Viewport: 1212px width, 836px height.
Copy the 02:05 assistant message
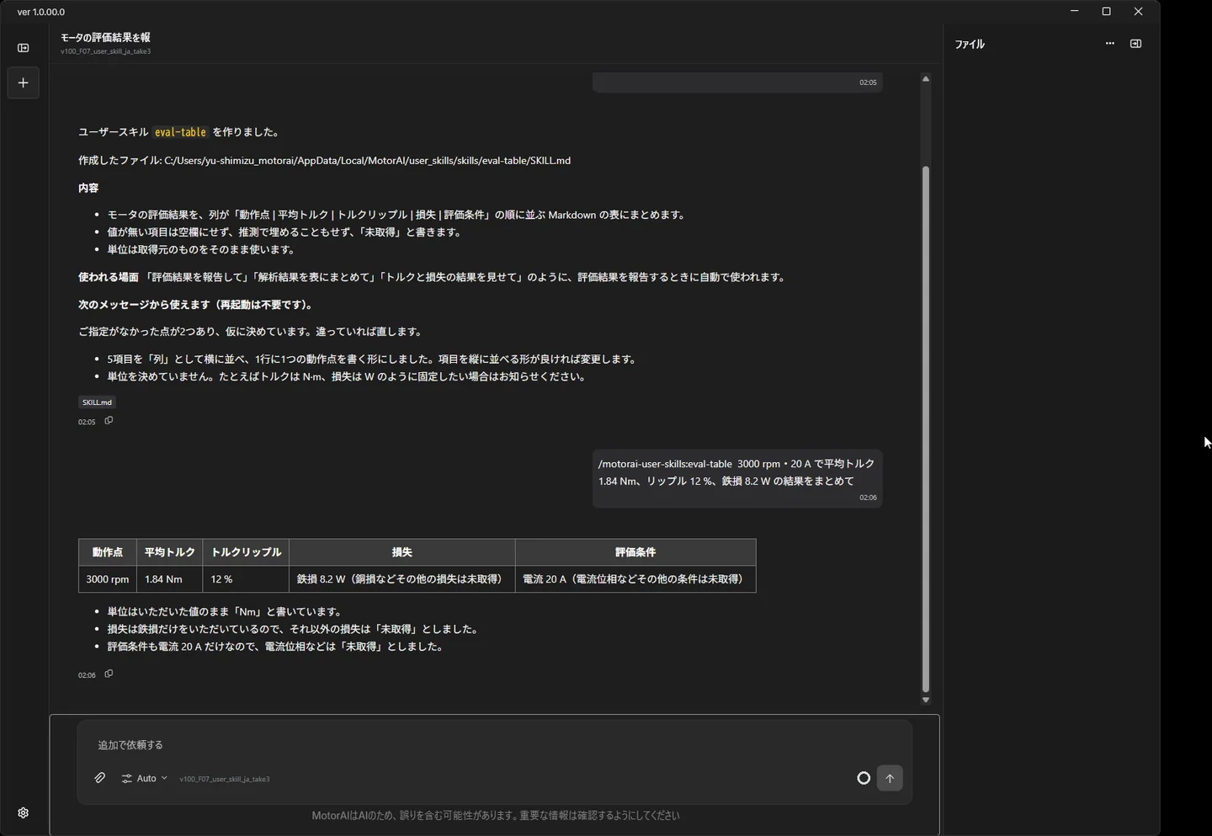(109, 421)
